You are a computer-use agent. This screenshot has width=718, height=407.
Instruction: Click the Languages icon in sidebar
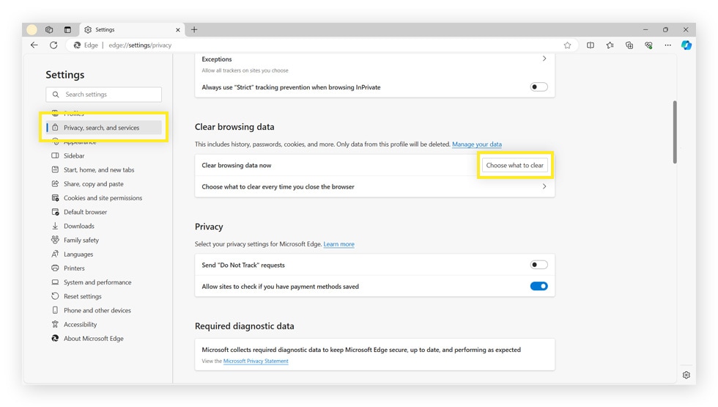tap(55, 254)
